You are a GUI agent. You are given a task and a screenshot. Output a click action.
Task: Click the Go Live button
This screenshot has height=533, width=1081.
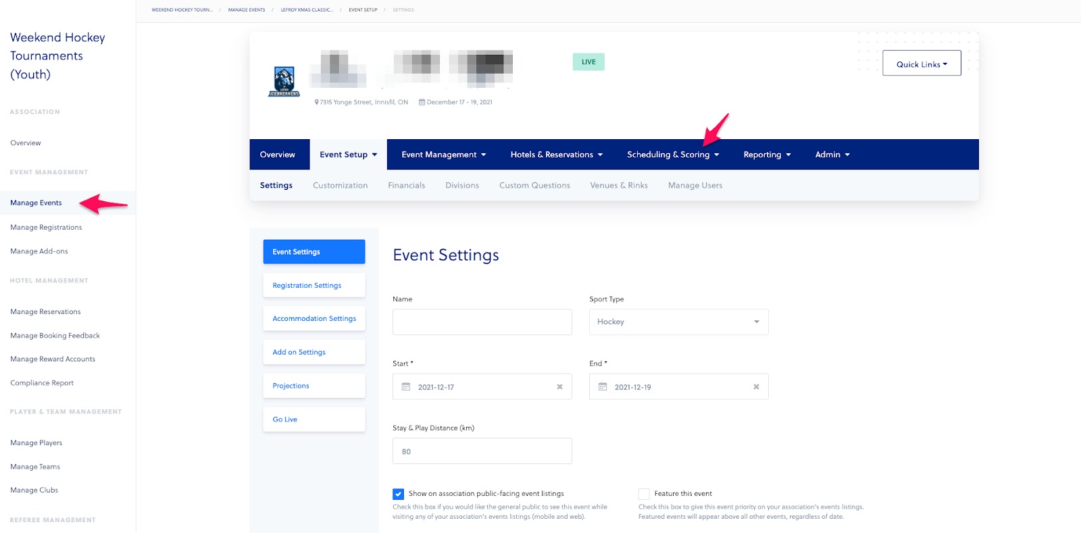point(314,420)
